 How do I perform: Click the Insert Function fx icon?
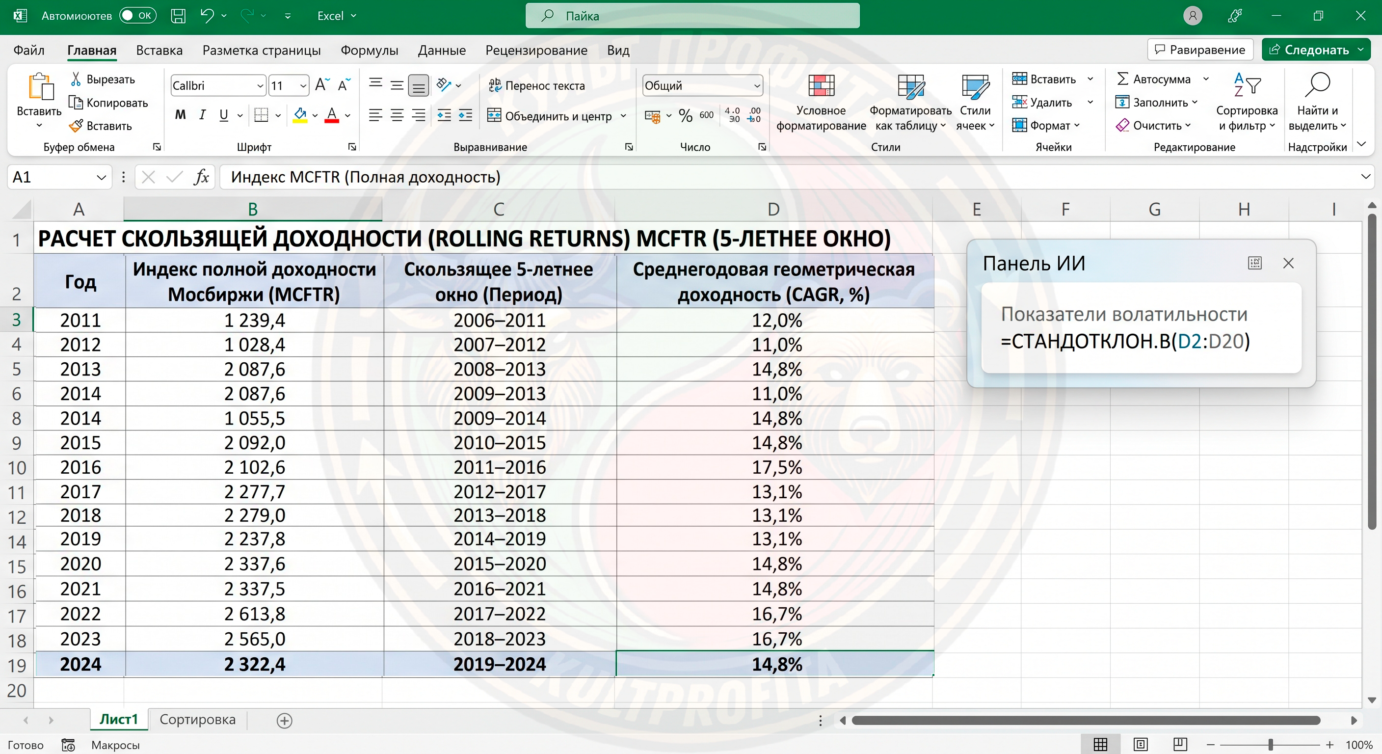click(202, 177)
